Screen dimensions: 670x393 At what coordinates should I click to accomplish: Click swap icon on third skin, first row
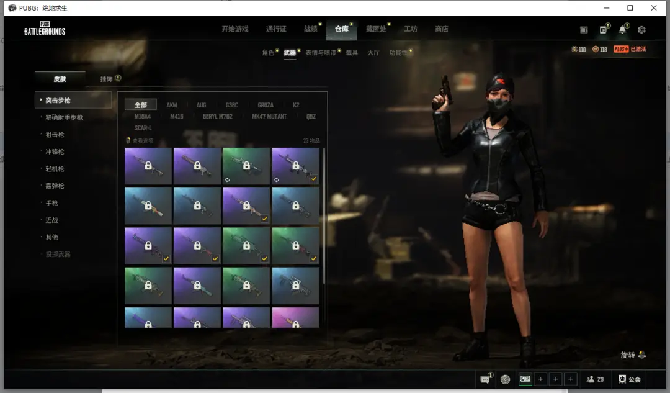227,180
